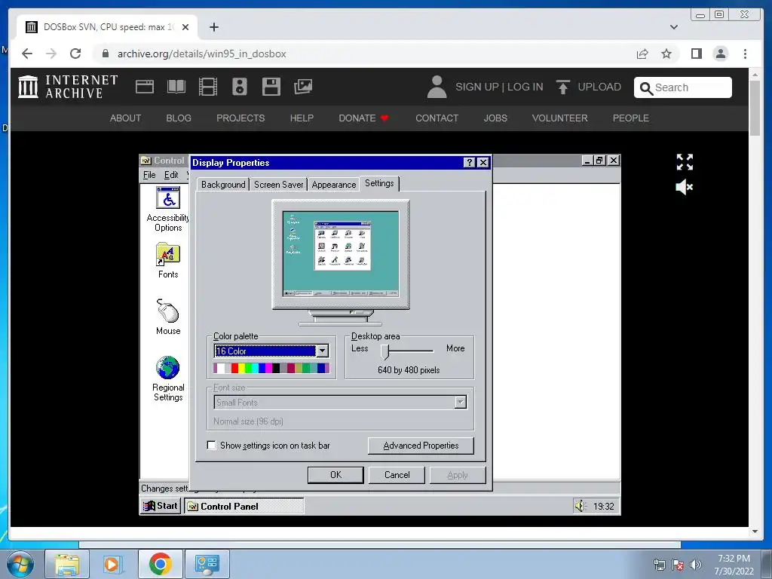Open a new Chrome tab

(213, 27)
